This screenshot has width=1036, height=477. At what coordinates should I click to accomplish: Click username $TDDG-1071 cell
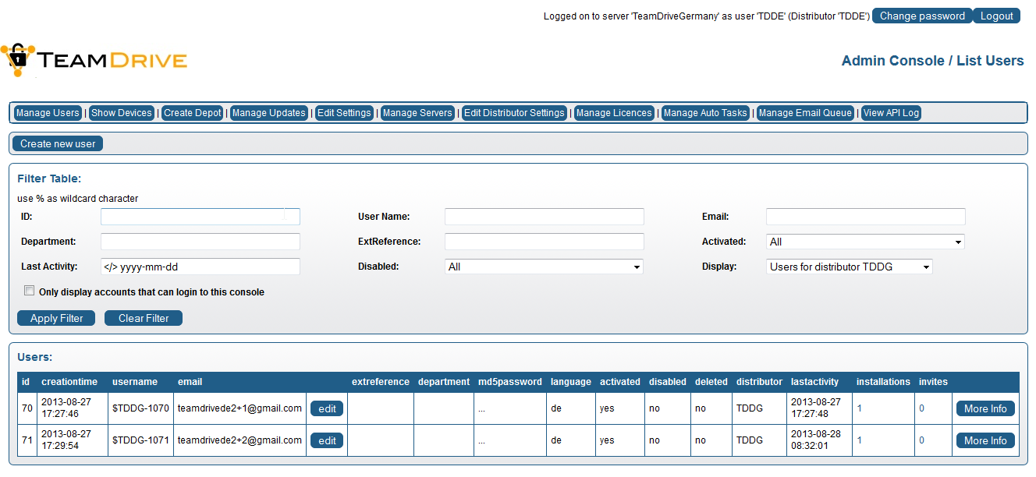pos(140,440)
